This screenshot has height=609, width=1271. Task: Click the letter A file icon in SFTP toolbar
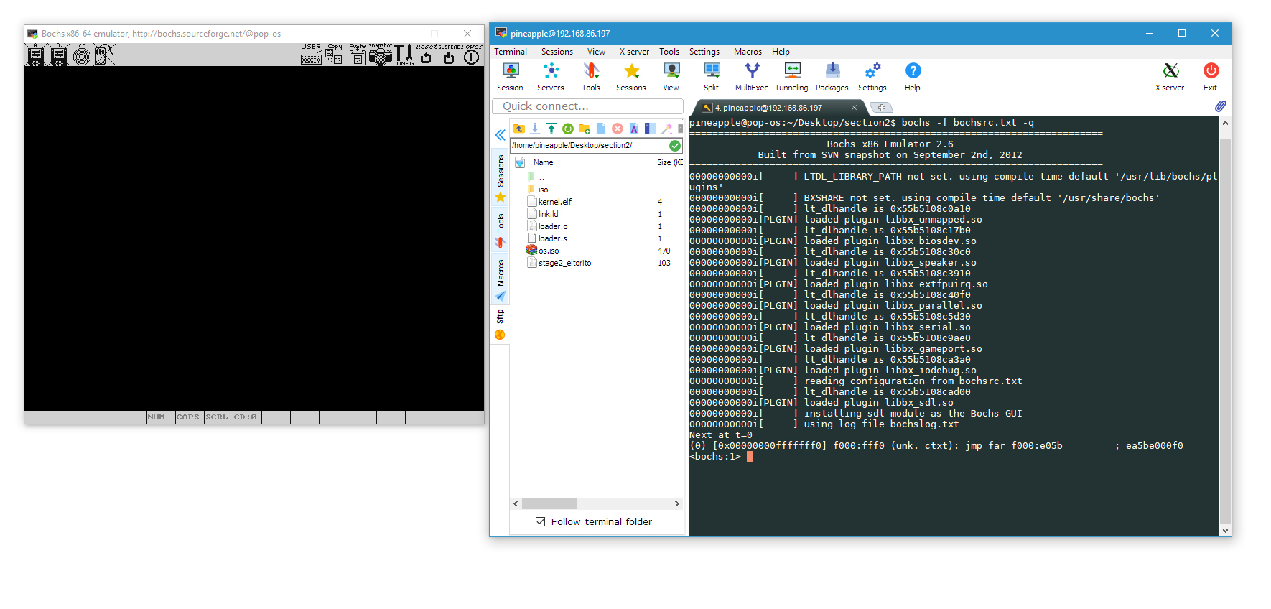click(x=634, y=129)
